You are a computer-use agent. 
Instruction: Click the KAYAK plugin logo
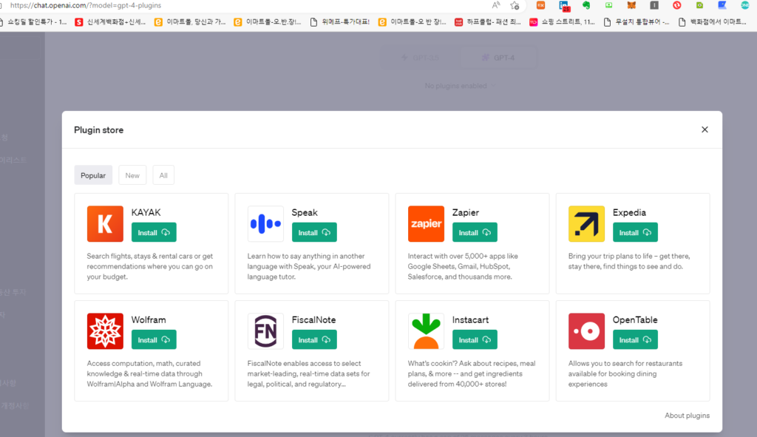[105, 224]
